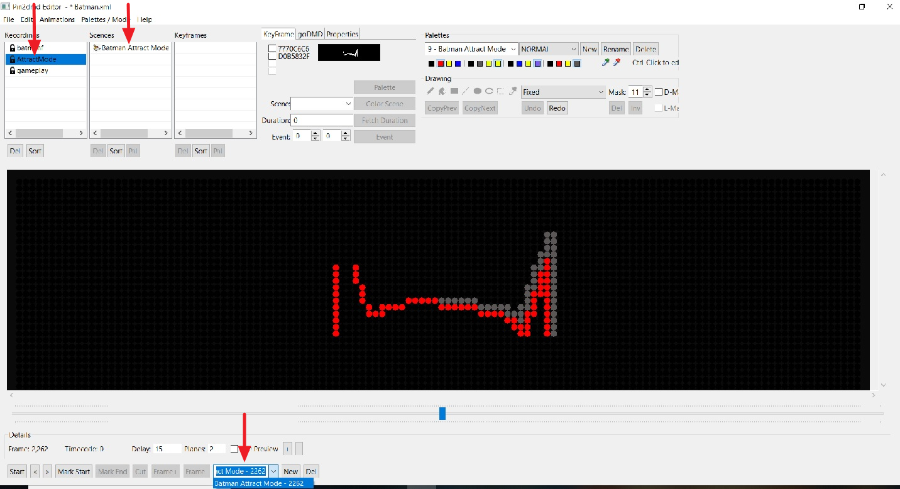This screenshot has width=900, height=489.
Task: Click the Fetch Duration button
Action: (385, 120)
